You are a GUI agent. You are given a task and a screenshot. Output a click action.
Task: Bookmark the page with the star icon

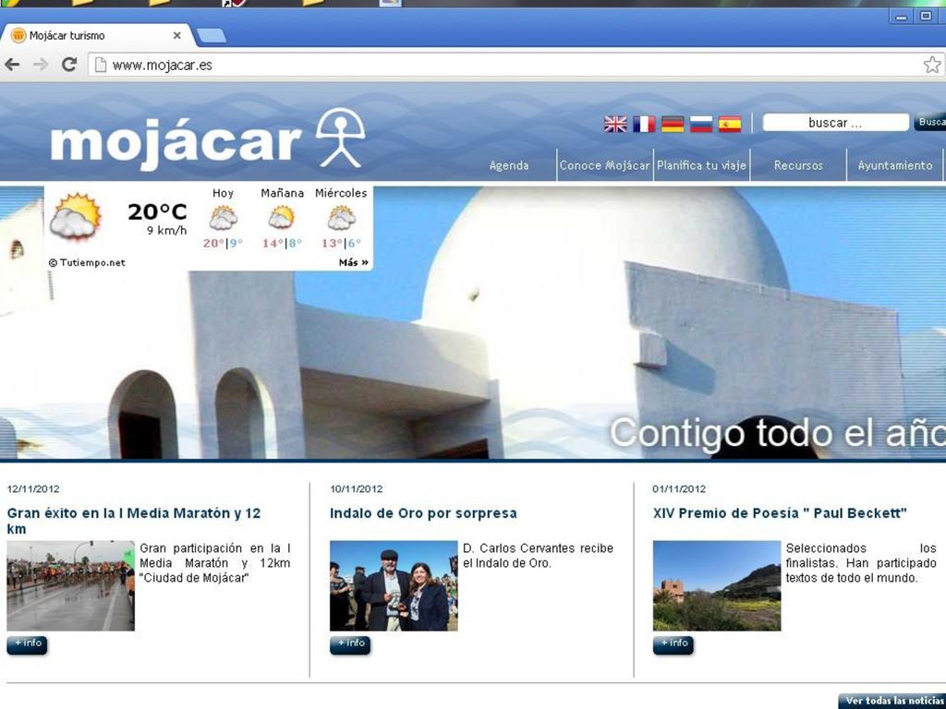click(932, 65)
